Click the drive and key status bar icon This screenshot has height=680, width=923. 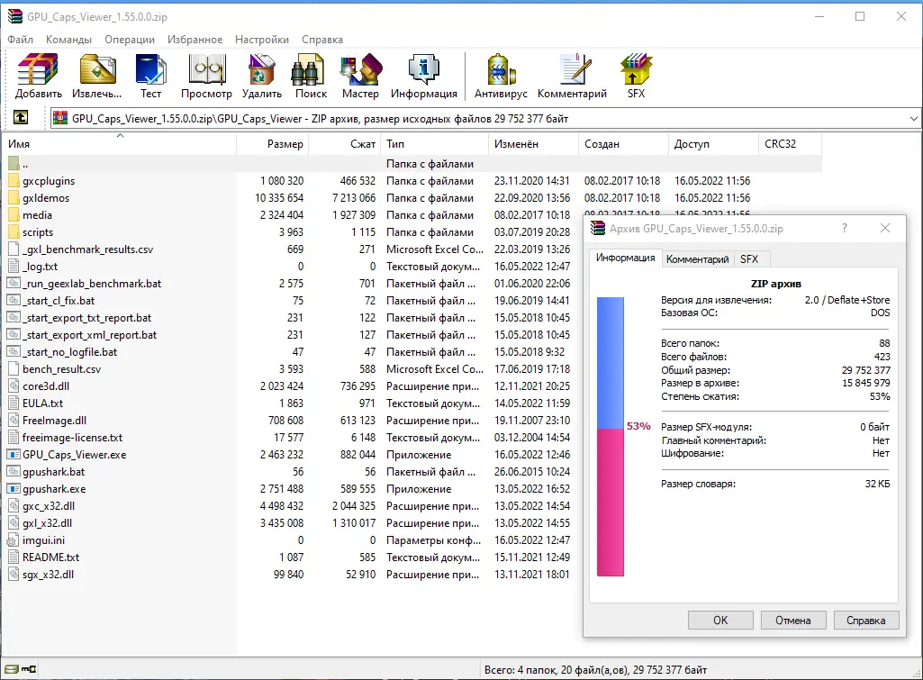tap(20, 669)
